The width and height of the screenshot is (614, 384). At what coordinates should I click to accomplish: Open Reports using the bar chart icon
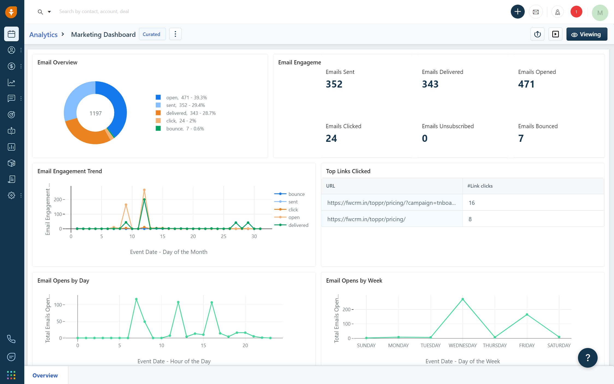(x=11, y=147)
